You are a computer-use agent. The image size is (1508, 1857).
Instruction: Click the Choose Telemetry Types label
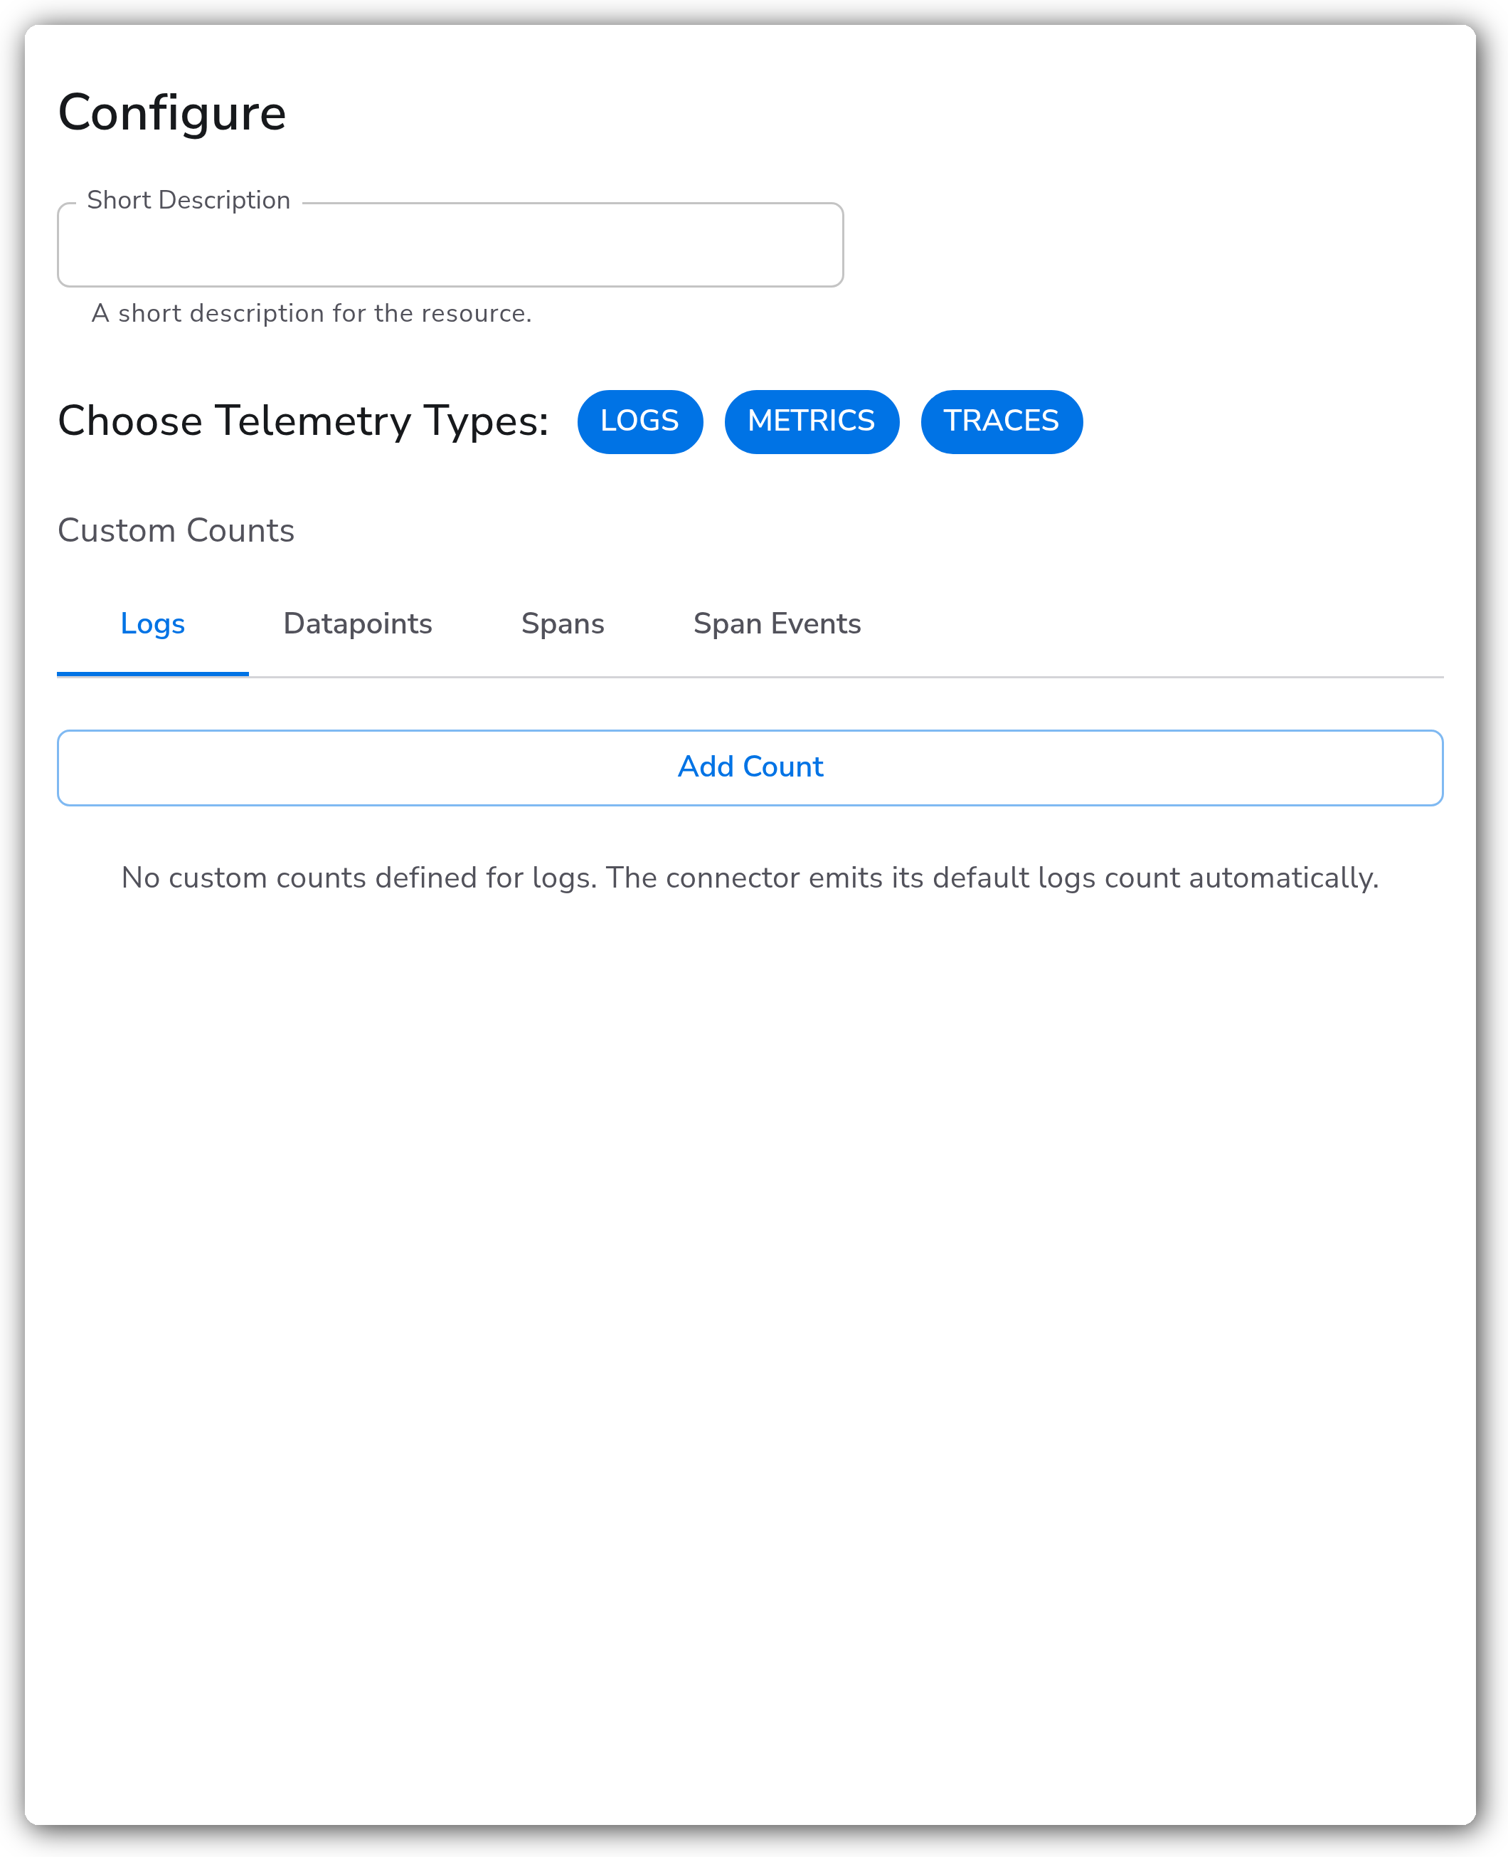tap(303, 421)
